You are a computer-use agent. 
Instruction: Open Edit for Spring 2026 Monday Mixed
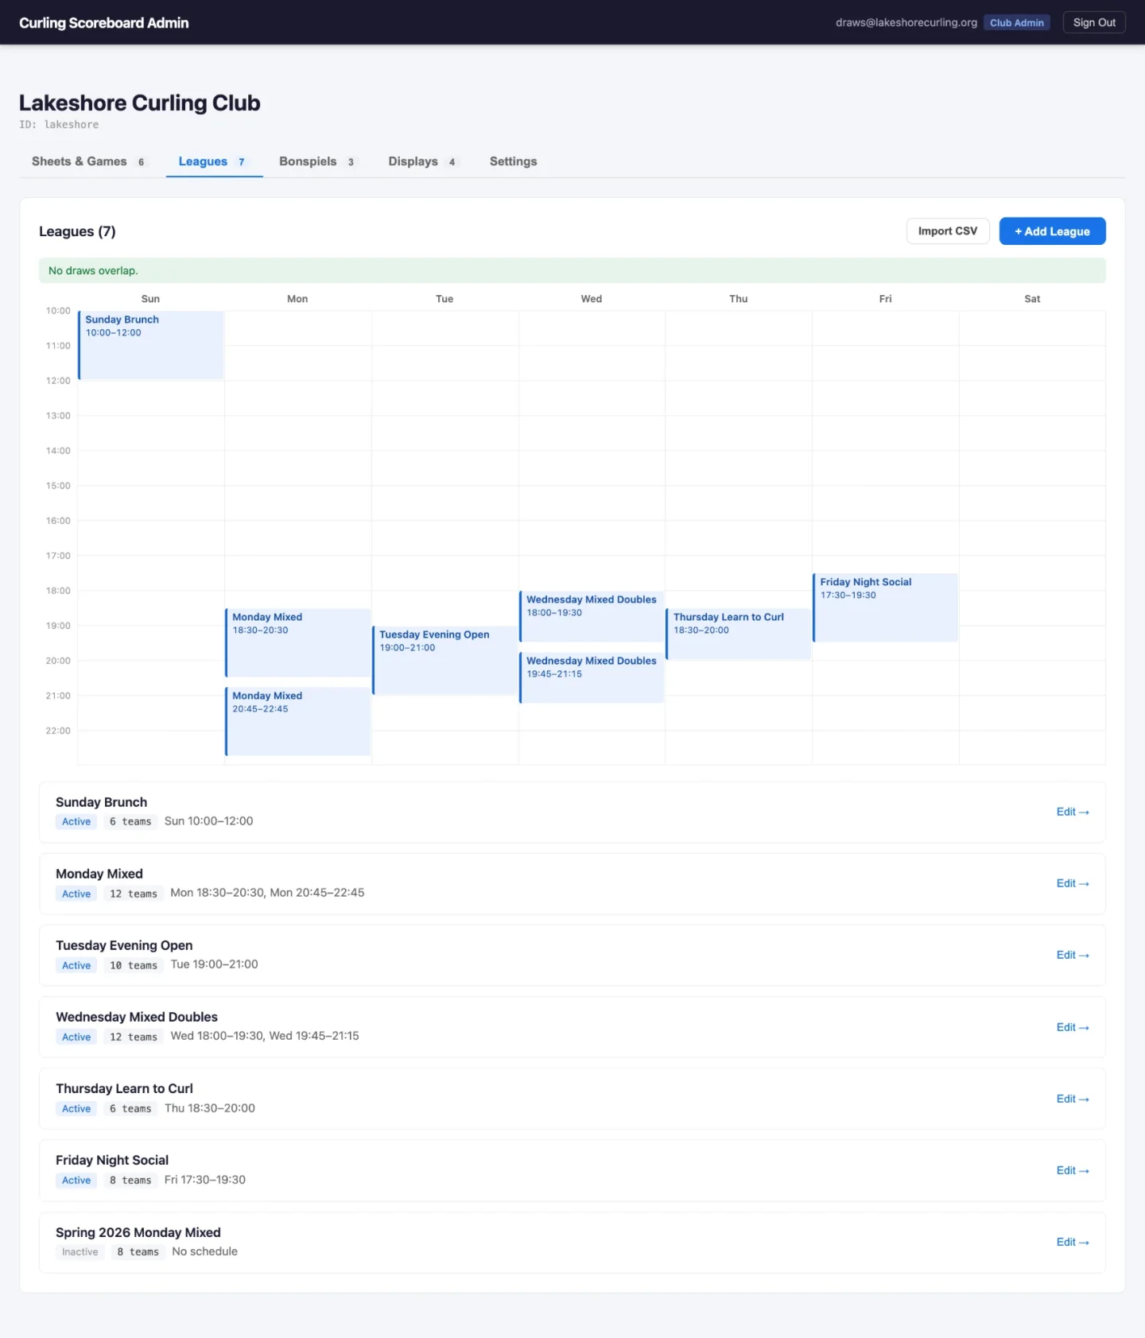click(1073, 1242)
